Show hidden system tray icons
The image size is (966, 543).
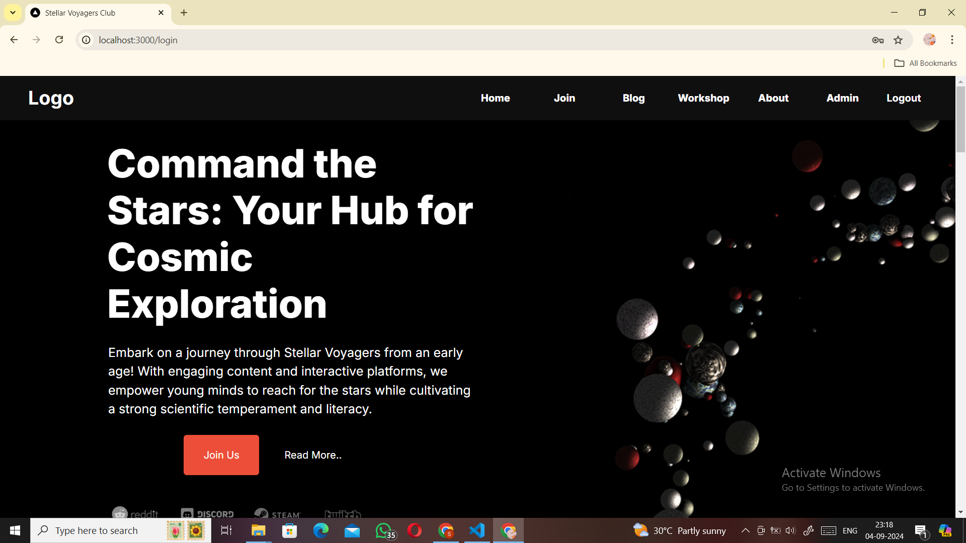745,530
